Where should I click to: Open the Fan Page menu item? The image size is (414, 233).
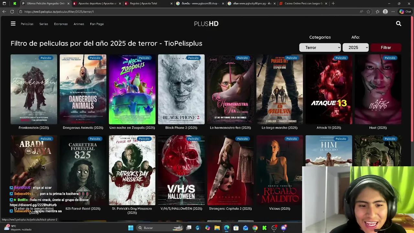pos(97,24)
